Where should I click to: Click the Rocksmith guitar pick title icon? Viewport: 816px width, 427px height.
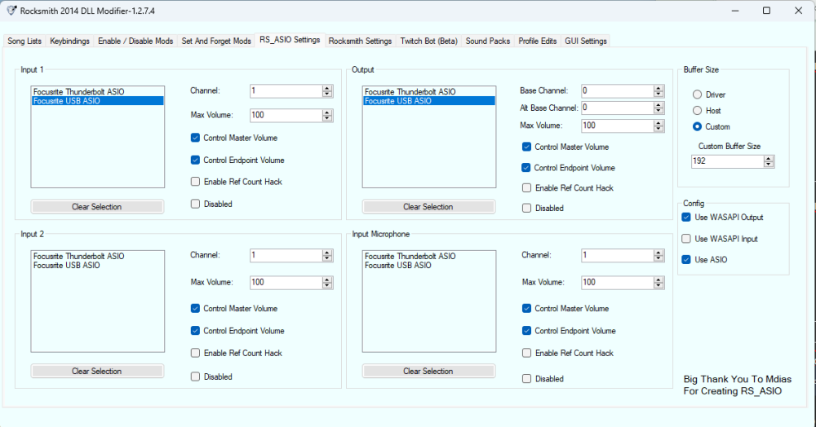point(11,11)
